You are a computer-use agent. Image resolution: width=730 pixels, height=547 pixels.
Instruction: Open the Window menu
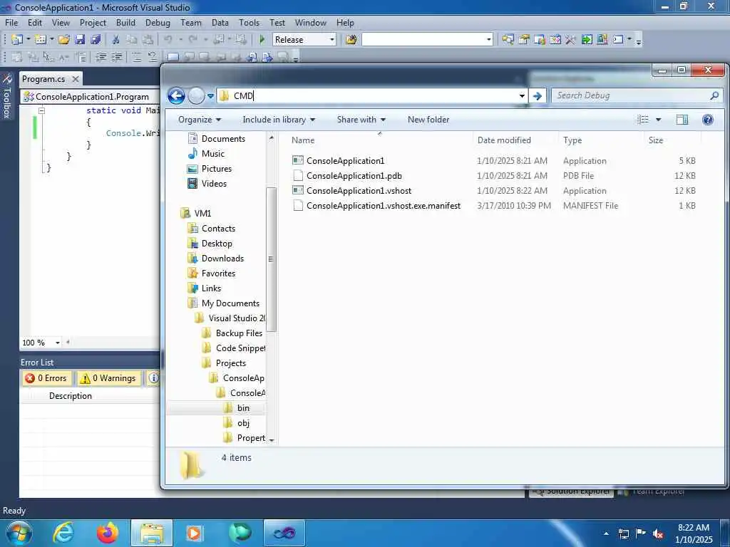(x=311, y=22)
